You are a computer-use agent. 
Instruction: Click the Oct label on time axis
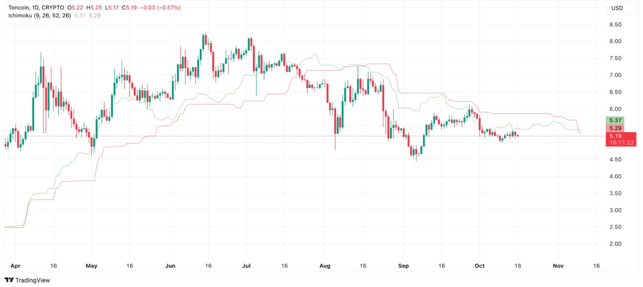click(480, 266)
